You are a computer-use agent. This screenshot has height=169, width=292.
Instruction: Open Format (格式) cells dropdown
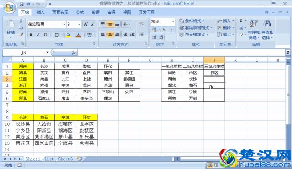(x=225, y=35)
